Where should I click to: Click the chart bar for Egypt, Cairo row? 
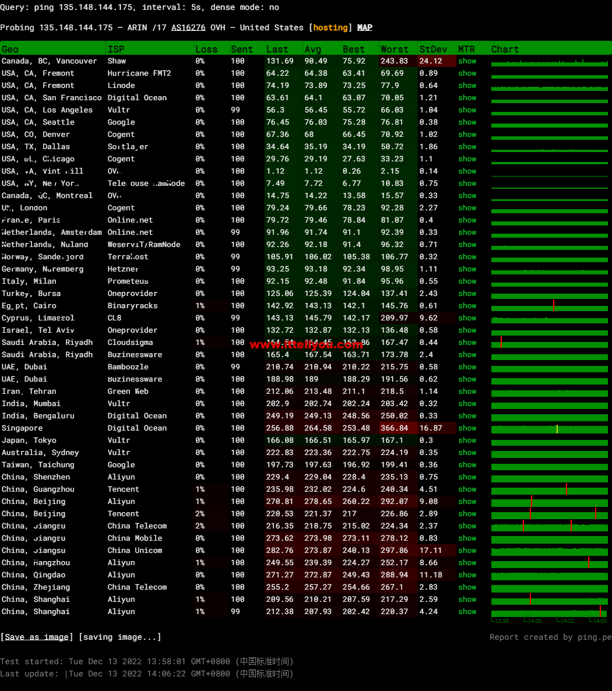point(549,306)
